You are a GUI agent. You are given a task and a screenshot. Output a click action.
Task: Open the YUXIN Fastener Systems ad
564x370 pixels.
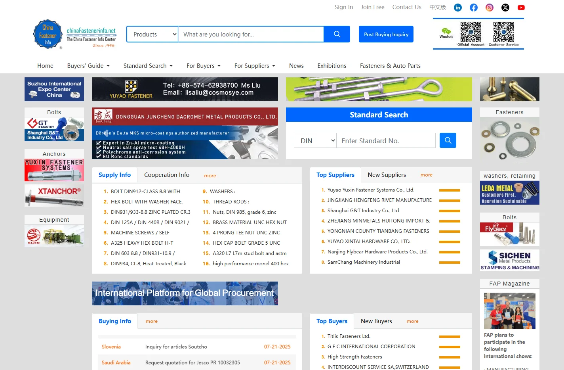coord(54,170)
